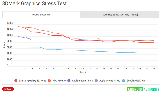Toggle Samsung Galaxy S23 Ultra red dot
The image size is (163, 93).
pyautogui.click(x=16, y=80)
